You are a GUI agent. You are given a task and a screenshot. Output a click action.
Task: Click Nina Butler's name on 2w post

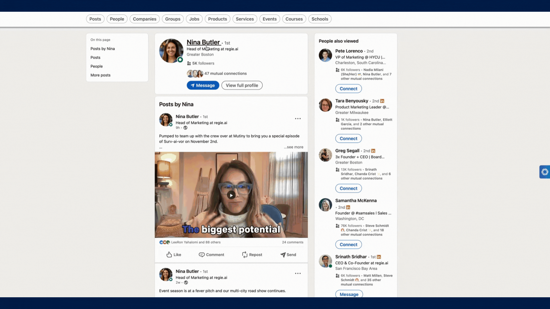point(187,272)
